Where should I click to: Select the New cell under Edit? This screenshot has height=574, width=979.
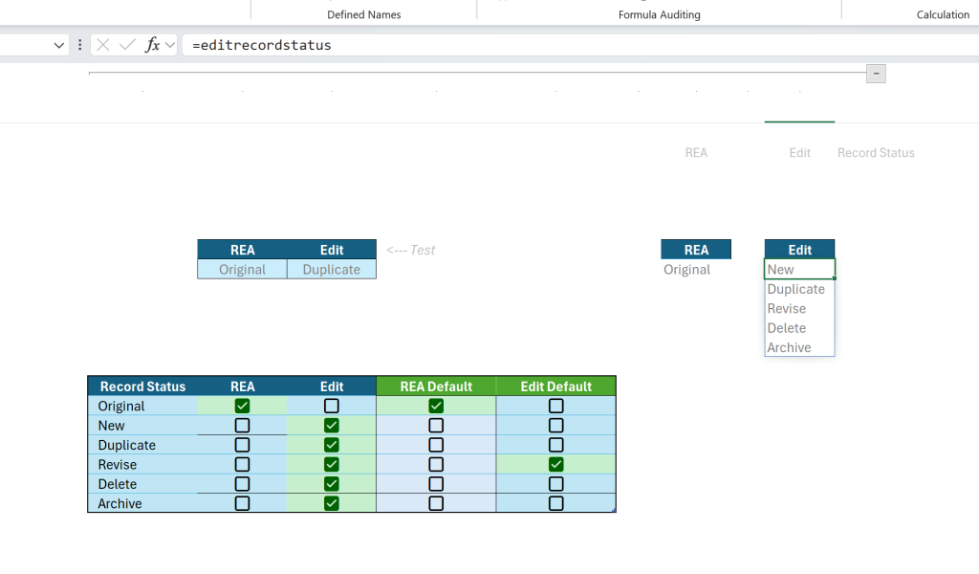click(x=799, y=269)
